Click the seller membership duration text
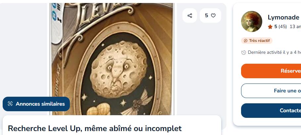The width and height of the screenshot is (301, 135). point(295,27)
